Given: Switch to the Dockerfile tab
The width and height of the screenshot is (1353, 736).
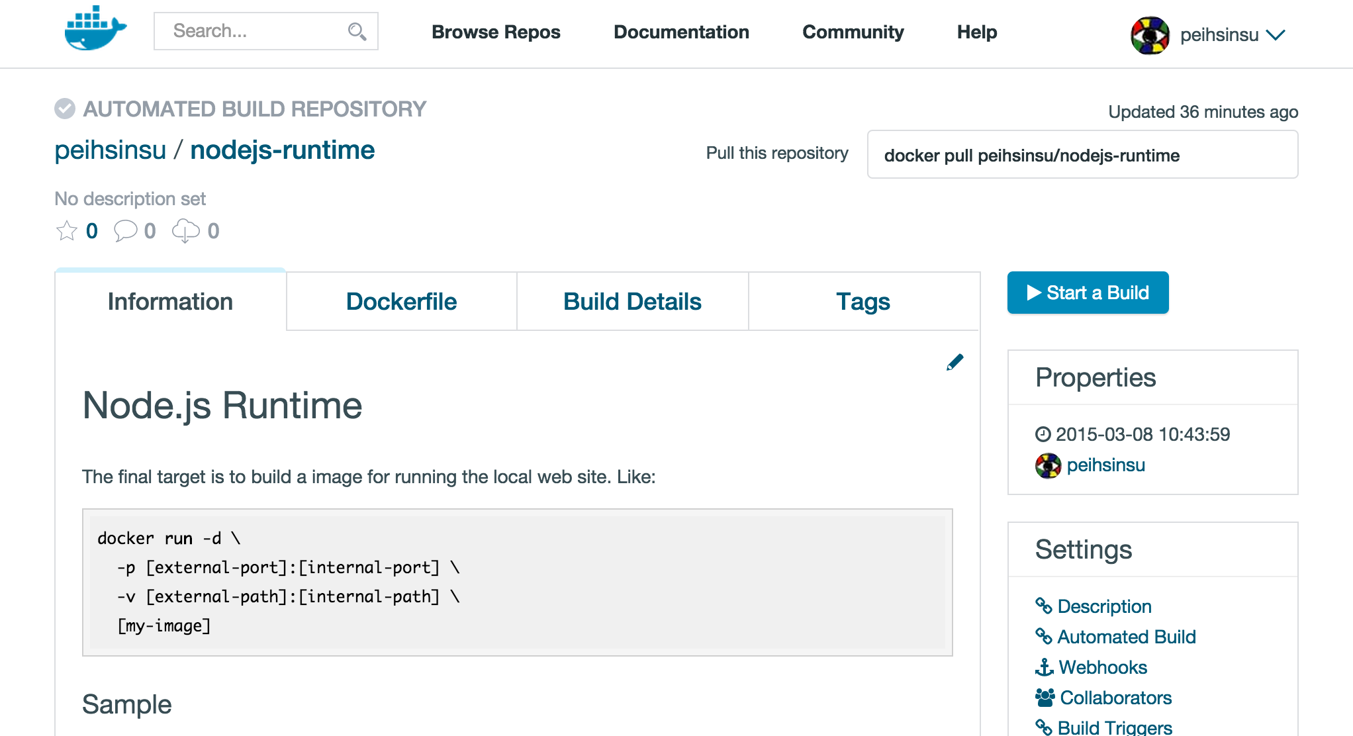Looking at the screenshot, I should [x=401, y=302].
